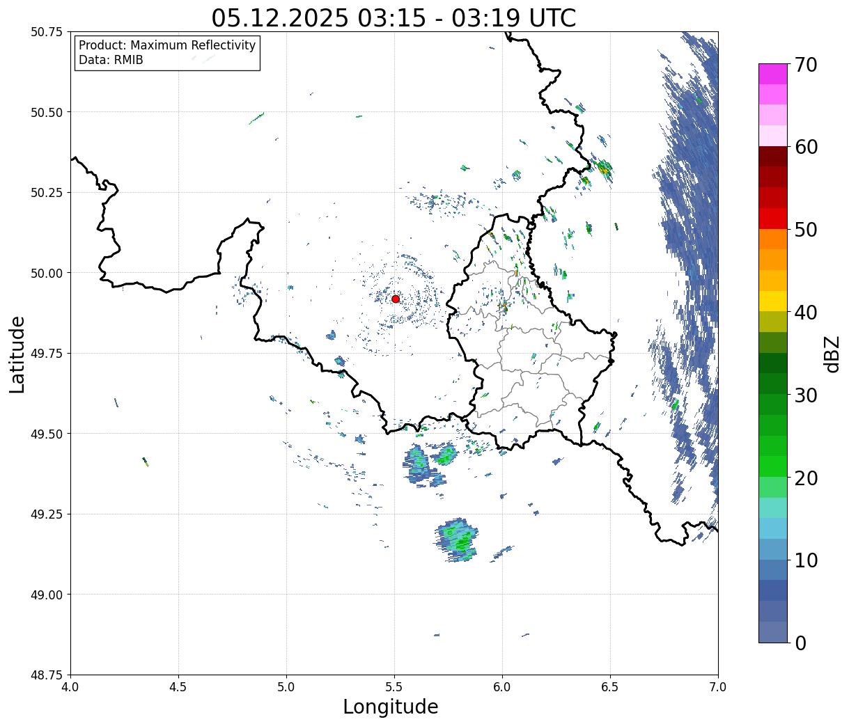Click the latitude tick 49.25
849x724 pixels.
47,514
